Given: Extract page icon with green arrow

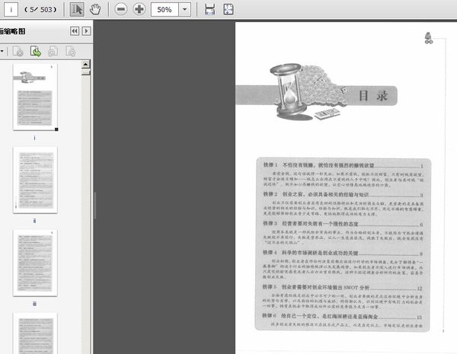Looking at the screenshot, I should 36,52.
